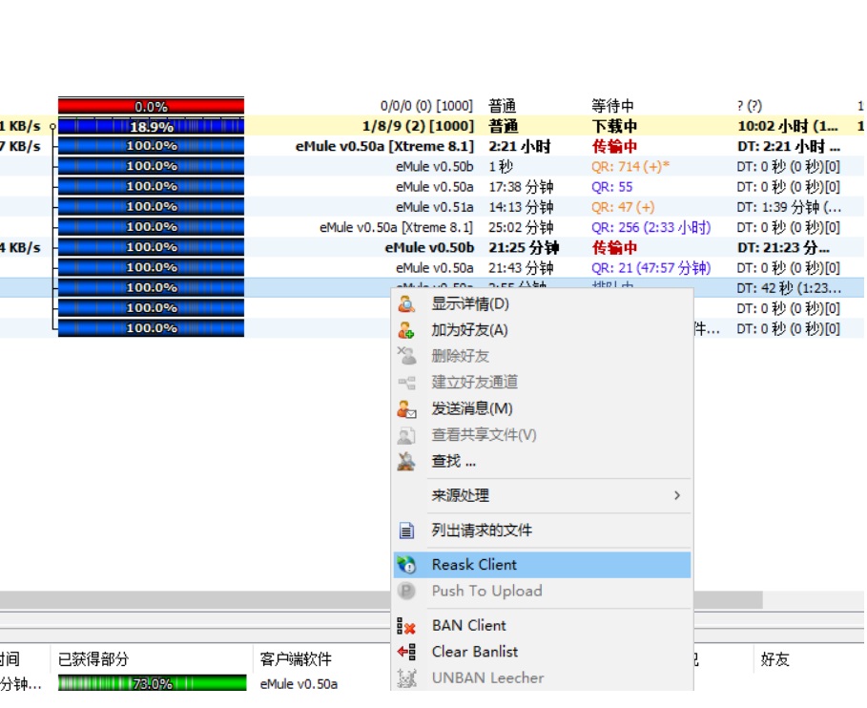
Task: Click eMule v0.51a client name
Action: (435, 207)
